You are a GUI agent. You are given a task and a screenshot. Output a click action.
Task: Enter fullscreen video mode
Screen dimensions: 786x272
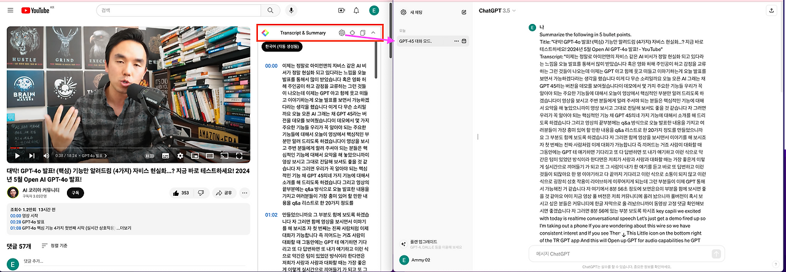click(x=238, y=156)
